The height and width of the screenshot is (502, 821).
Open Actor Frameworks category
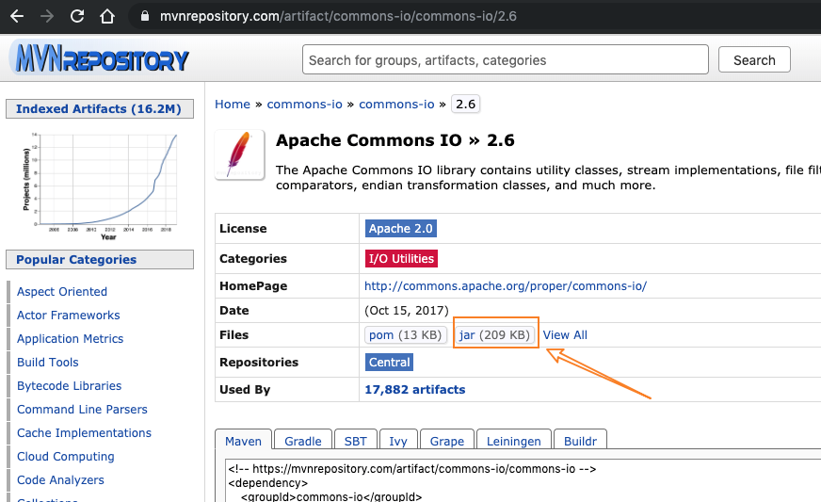(68, 315)
